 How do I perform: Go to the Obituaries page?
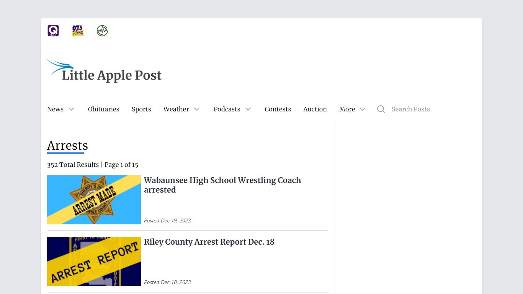coord(103,109)
